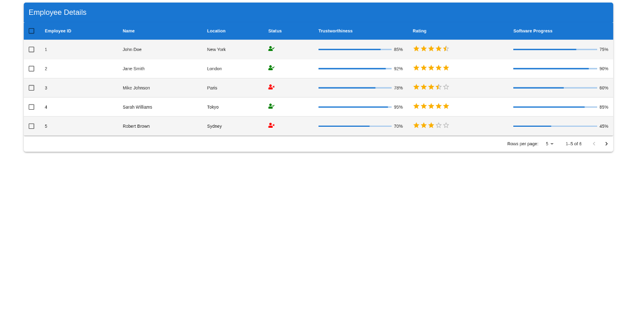
Task: Click the previous page chevron
Action: (593, 143)
